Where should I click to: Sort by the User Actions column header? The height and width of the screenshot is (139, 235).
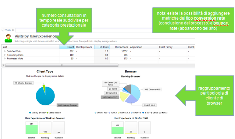tap(119, 47)
